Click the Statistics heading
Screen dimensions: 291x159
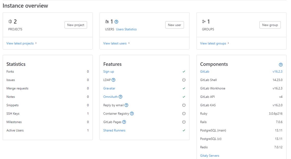coord(16,64)
